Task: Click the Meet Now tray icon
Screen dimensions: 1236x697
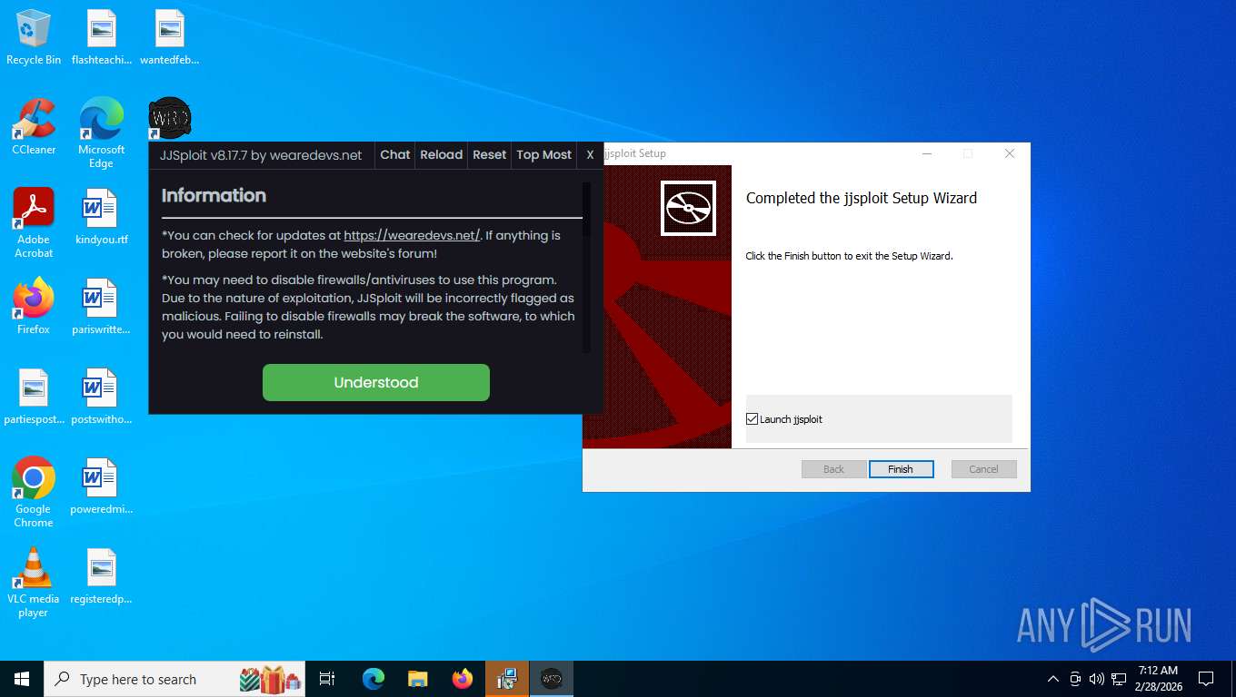Action: [1075, 679]
